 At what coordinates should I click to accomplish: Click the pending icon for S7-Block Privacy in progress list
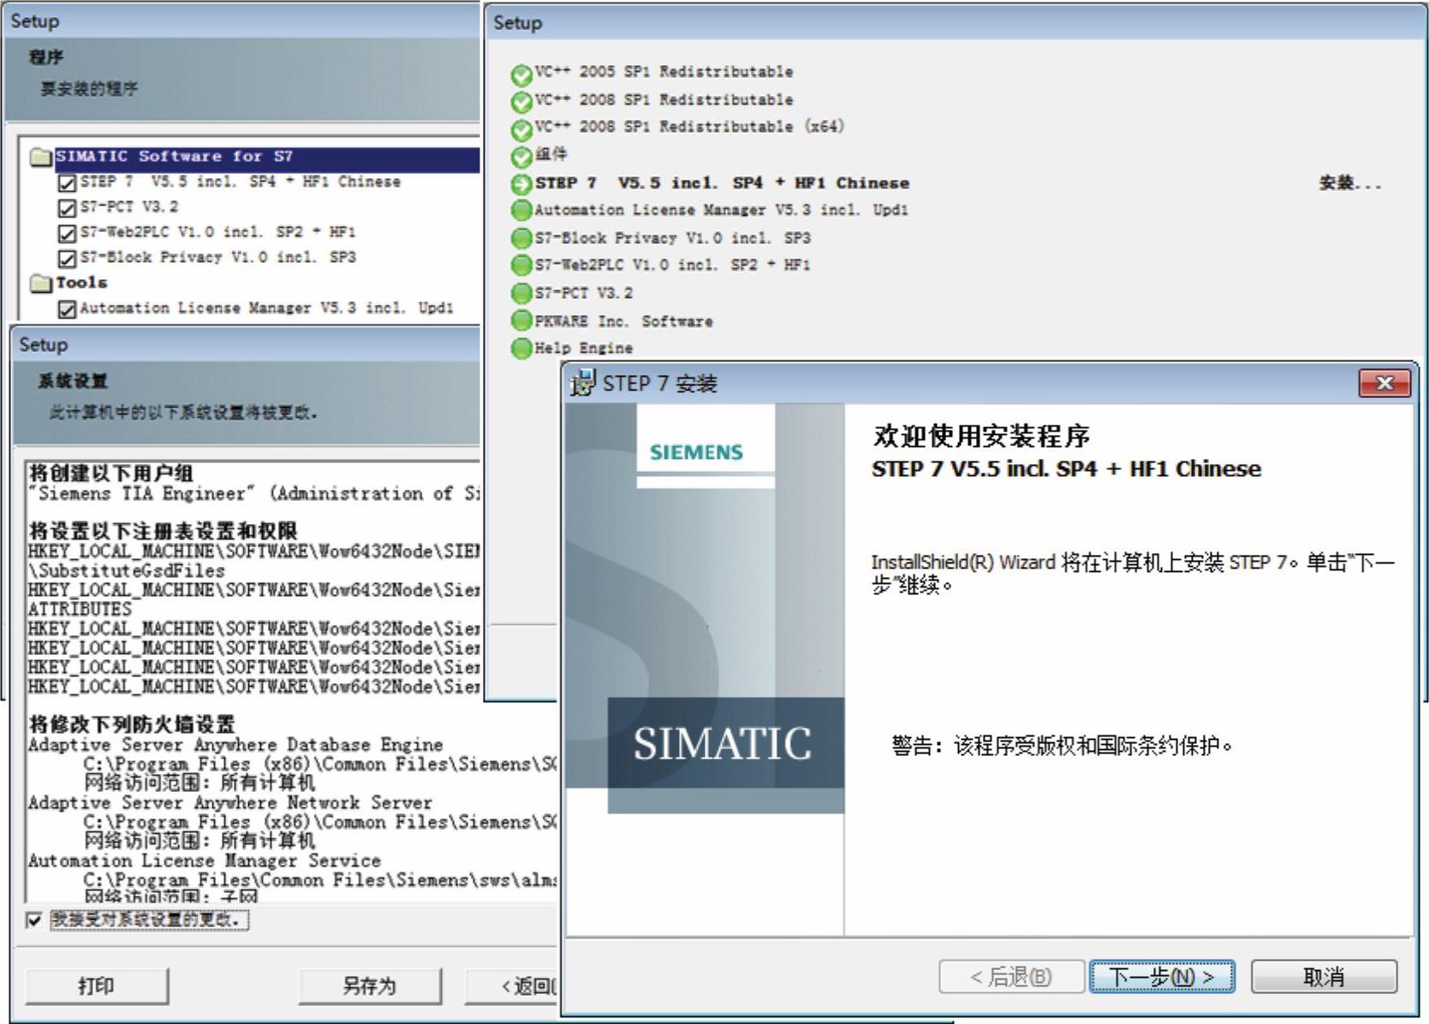521,238
